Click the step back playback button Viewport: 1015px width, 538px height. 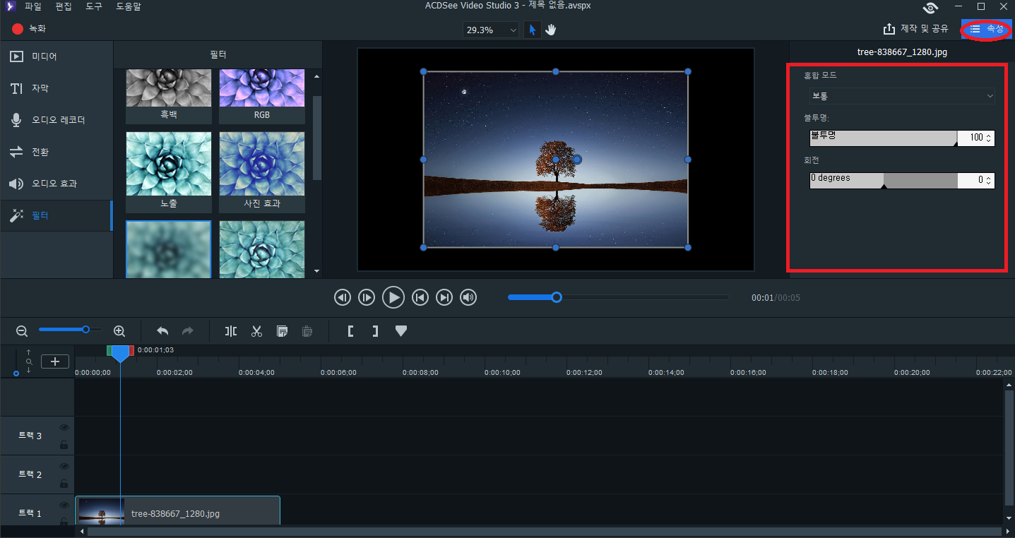[x=343, y=297]
